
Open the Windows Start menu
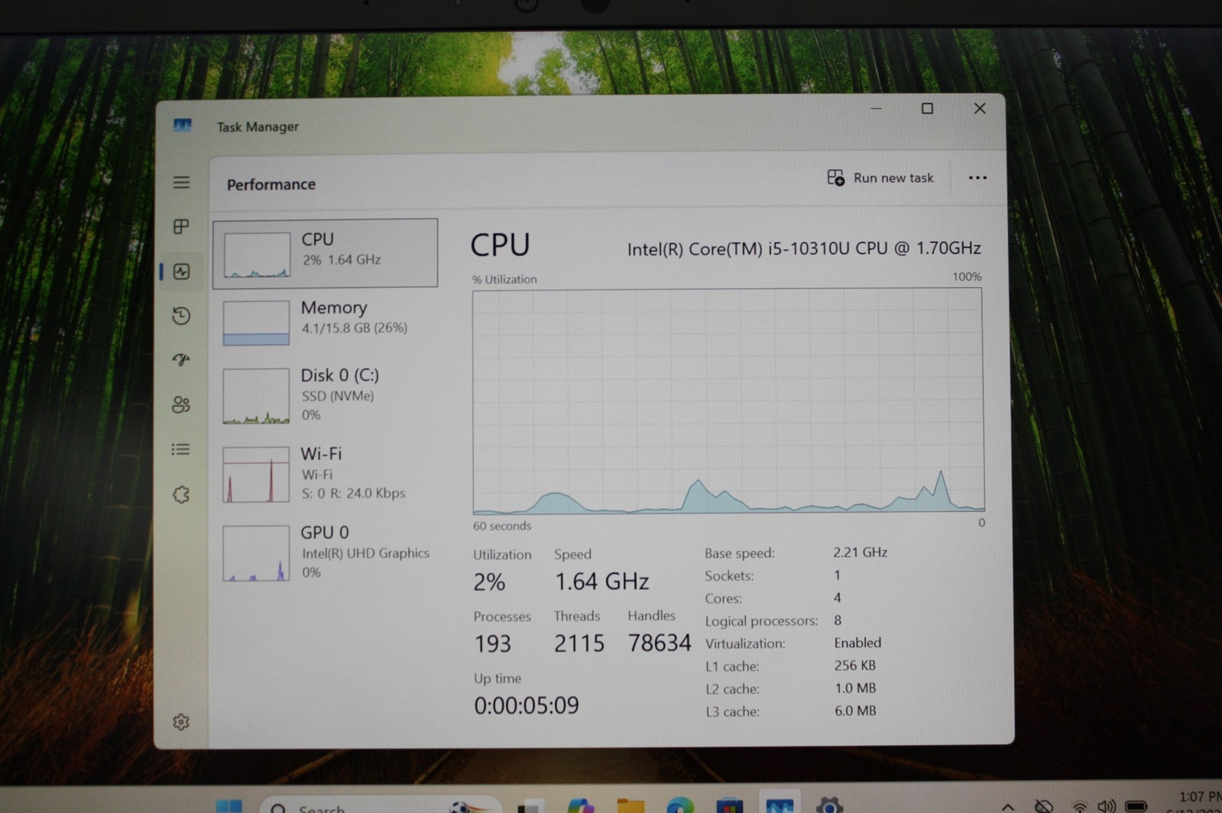point(229,805)
